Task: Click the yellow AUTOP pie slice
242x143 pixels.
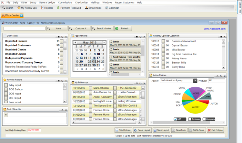Action: pos(196,108)
